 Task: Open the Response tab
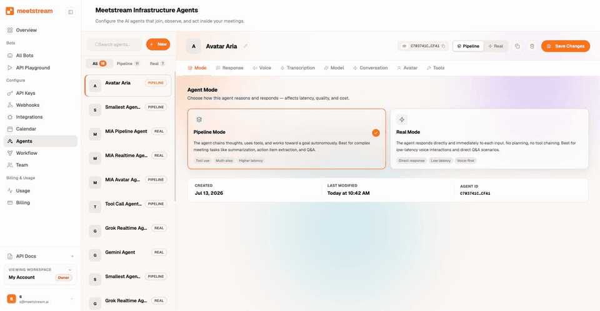(229, 67)
